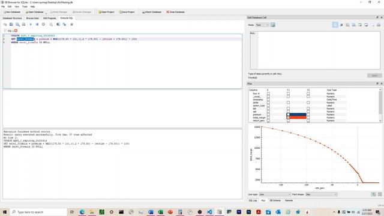The width and height of the screenshot is (384, 216).
Task: Open the Point shape dropdown
Action: [322, 194]
